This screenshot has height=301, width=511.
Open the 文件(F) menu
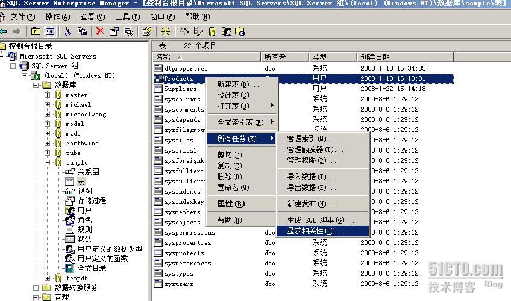coord(23,17)
